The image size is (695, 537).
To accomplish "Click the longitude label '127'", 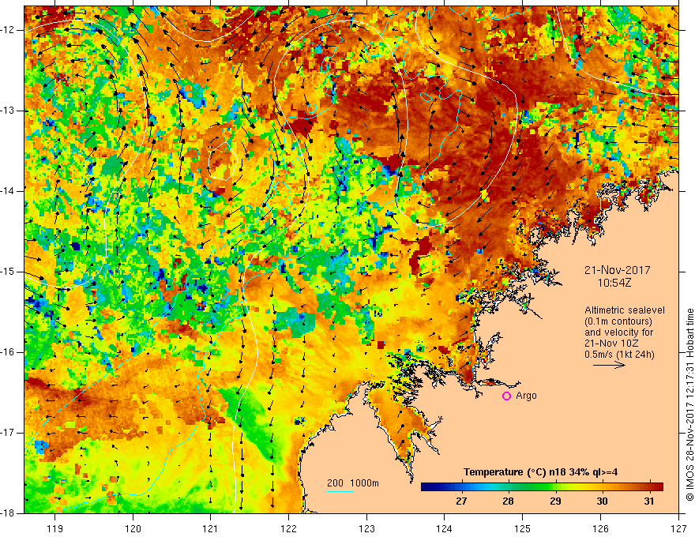I will coord(678,528).
